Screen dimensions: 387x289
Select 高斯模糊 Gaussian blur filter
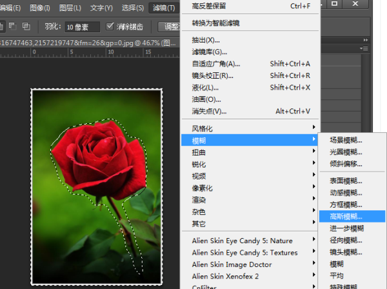coord(346,217)
